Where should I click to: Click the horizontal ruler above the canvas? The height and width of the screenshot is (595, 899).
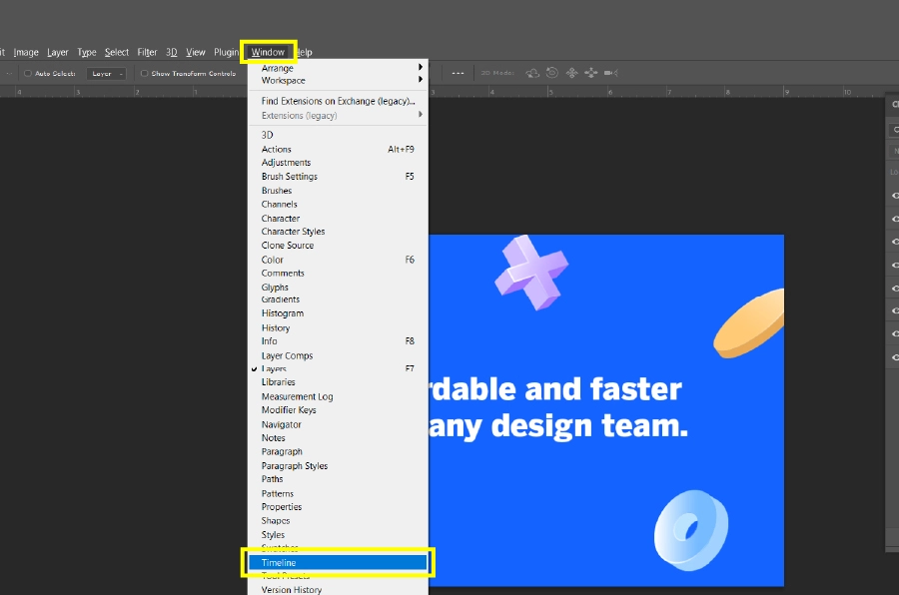[599, 90]
